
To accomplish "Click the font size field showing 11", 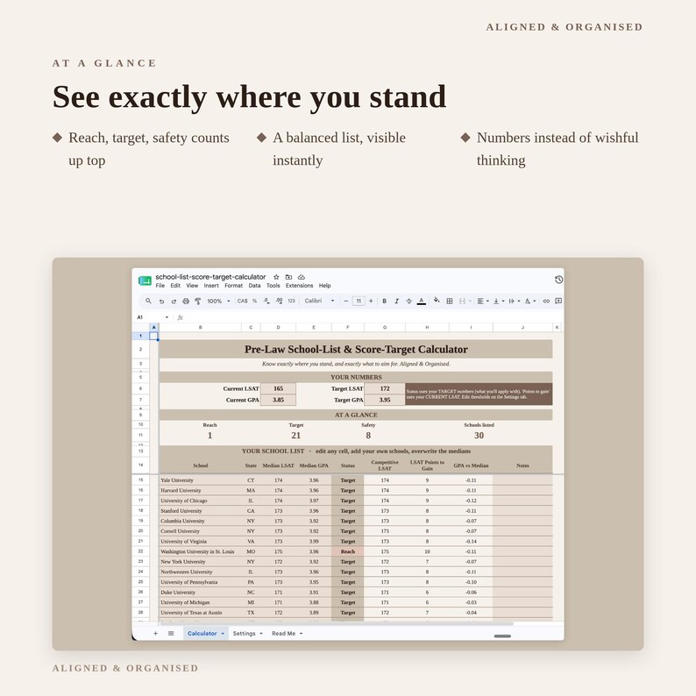I will pyautogui.click(x=359, y=301).
